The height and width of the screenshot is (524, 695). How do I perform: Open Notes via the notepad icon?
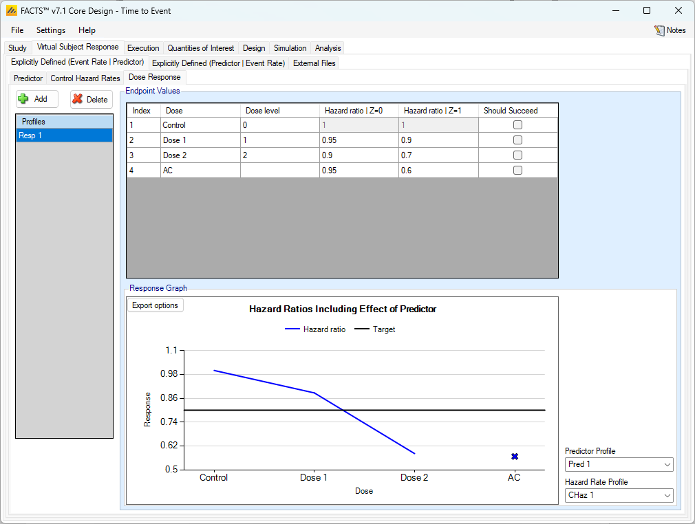click(659, 30)
